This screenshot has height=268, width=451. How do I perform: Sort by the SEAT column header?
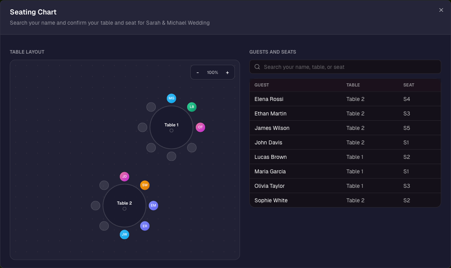[x=409, y=85]
